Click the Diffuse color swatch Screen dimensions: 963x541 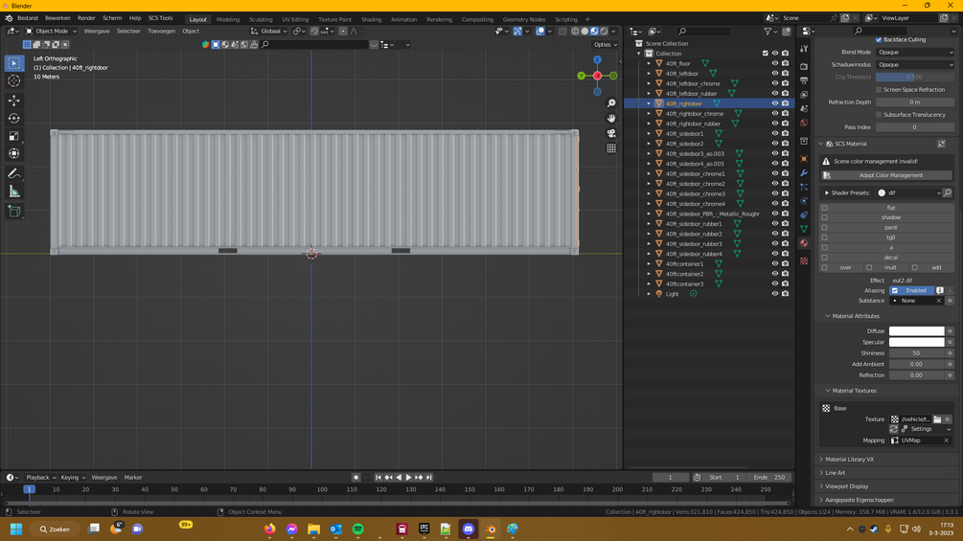pyautogui.click(x=916, y=331)
